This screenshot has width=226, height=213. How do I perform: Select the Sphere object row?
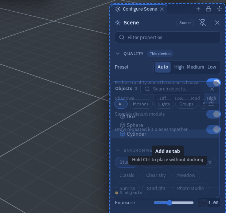[x=165, y=125]
